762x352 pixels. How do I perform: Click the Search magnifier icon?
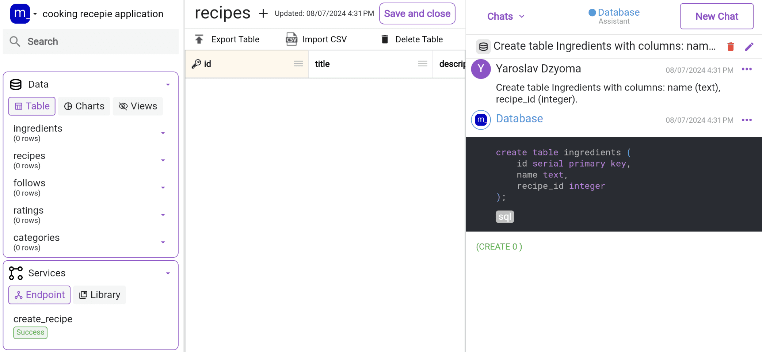(x=15, y=41)
